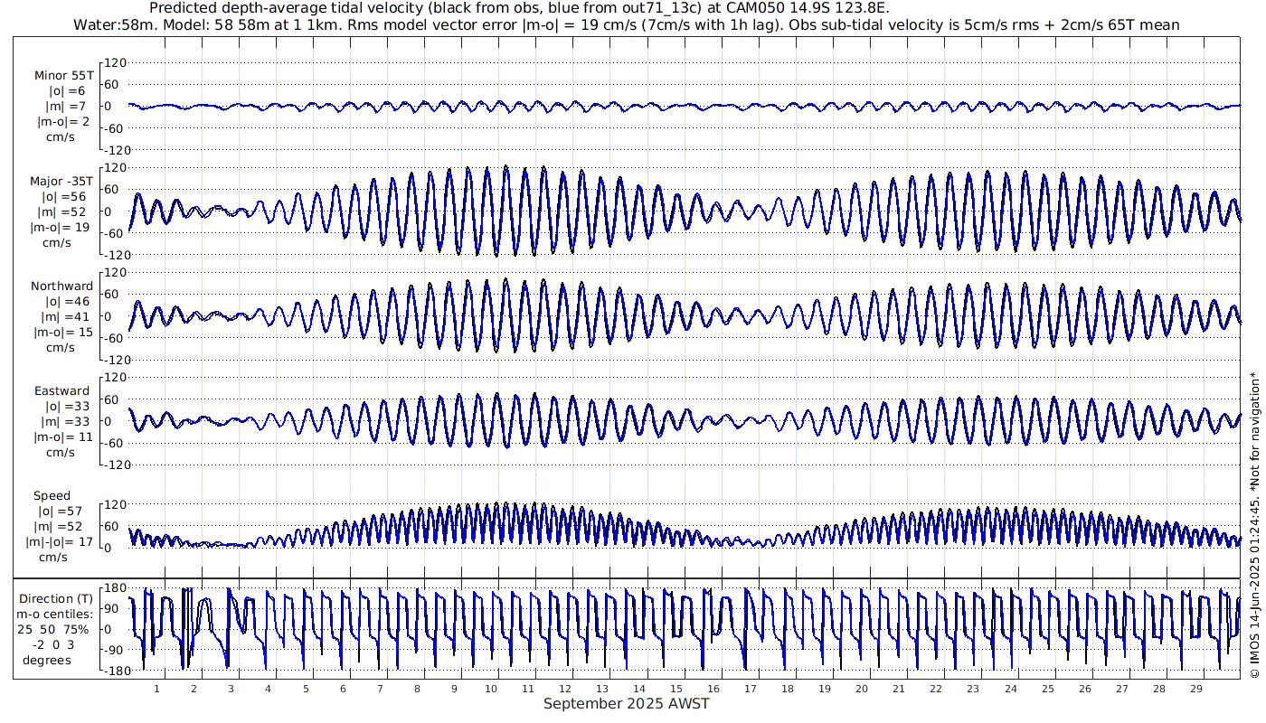Select the "|o| =33" Eastward value

(x=68, y=407)
